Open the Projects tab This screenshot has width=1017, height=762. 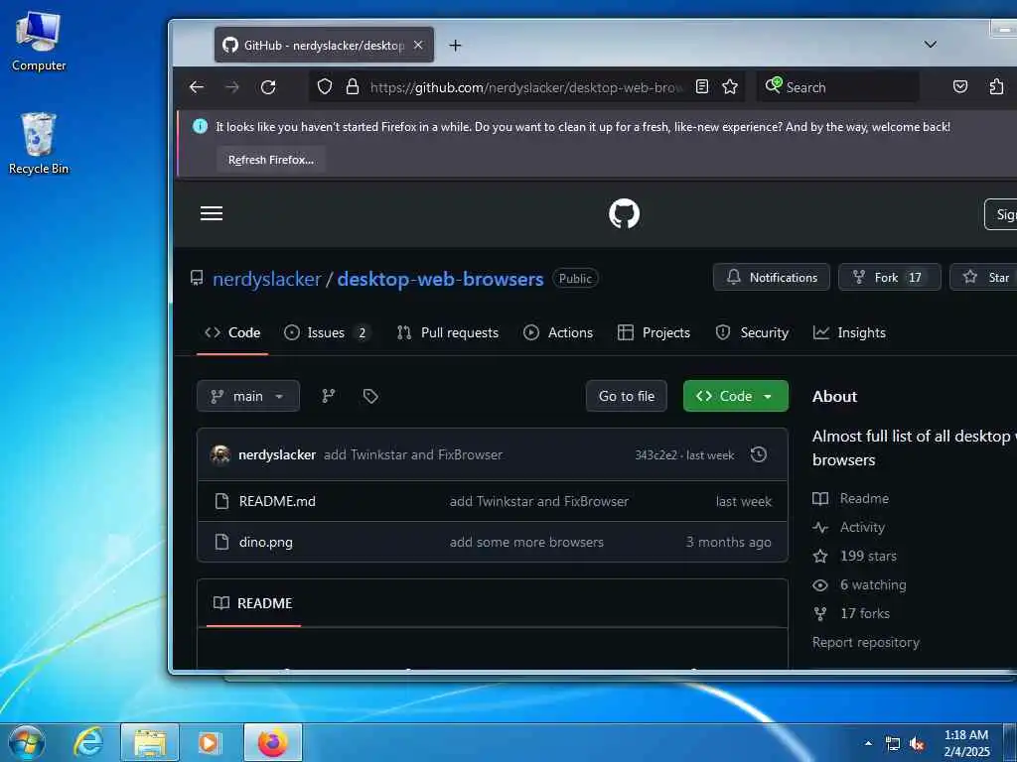click(654, 332)
